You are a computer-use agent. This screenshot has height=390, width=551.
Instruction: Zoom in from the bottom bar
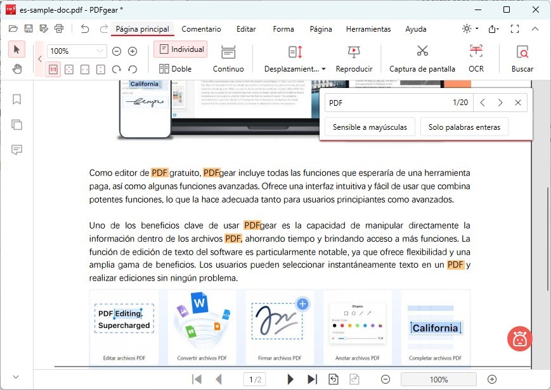[x=492, y=379]
